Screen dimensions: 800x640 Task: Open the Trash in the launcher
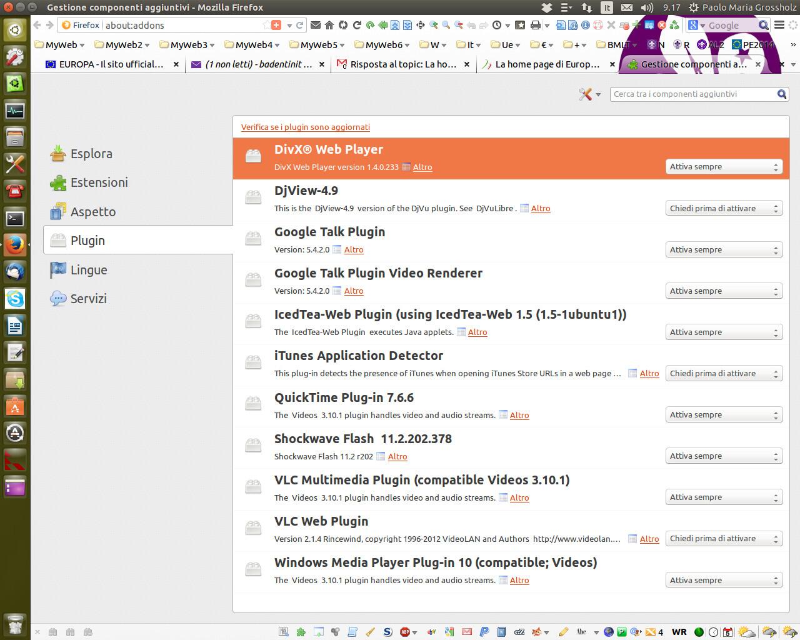pos(15,624)
